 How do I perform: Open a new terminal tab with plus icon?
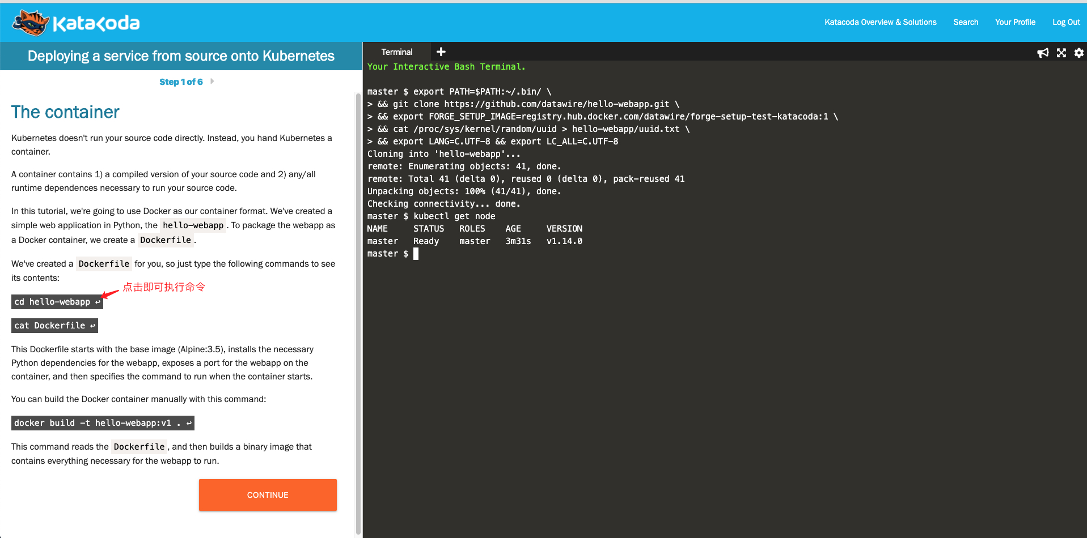(441, 52)
